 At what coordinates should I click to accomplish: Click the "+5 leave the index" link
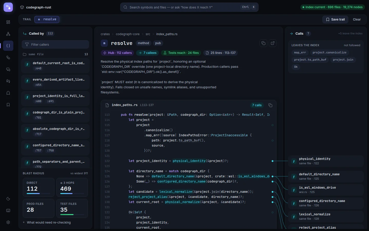pos(350,34)
